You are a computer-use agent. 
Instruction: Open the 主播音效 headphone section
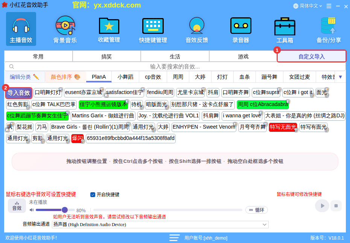(21, 29)
